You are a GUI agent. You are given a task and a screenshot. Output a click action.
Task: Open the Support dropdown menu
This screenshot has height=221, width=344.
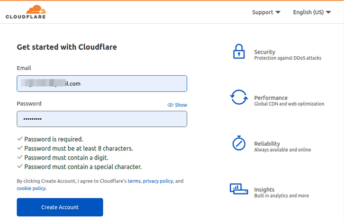tap(266, 12)
